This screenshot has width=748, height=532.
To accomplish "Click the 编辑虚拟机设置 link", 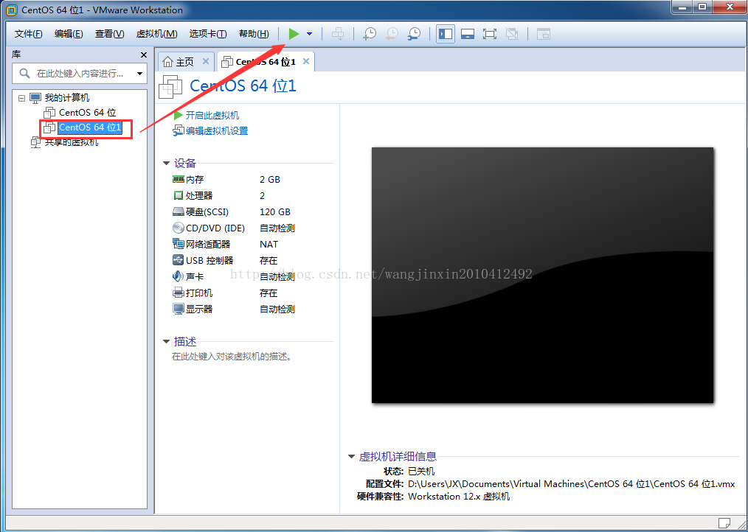I will pyautogui.click(x=217, y=130).
